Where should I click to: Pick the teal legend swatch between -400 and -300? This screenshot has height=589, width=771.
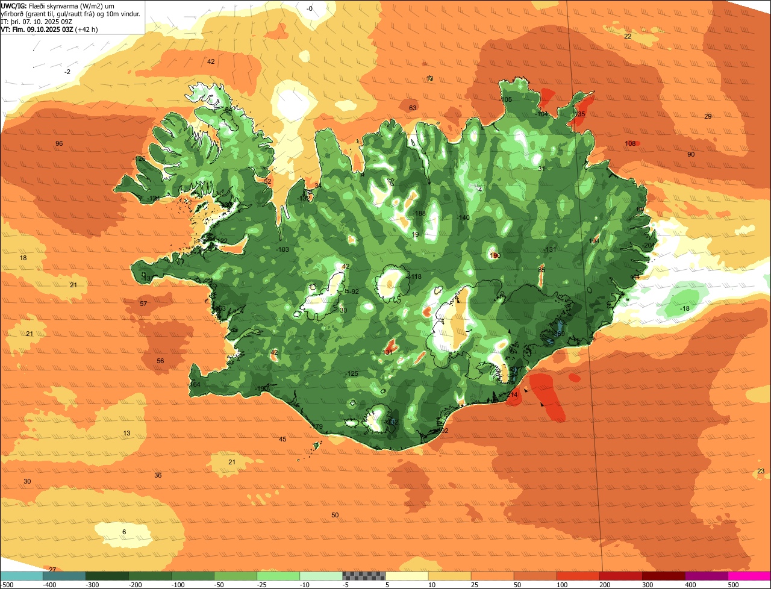tap(64, 576)
